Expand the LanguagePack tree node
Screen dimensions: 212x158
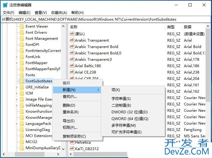pyautogui.click(x=17, y=124)
